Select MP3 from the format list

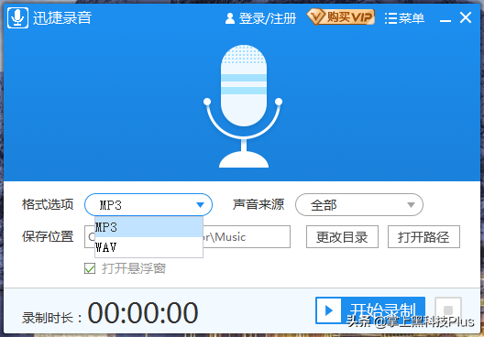[148, 227]
